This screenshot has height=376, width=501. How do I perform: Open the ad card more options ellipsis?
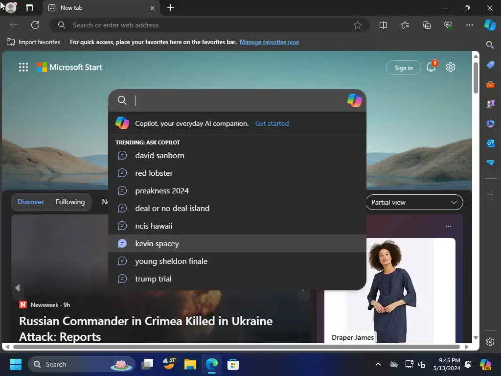tap(449, 226)
